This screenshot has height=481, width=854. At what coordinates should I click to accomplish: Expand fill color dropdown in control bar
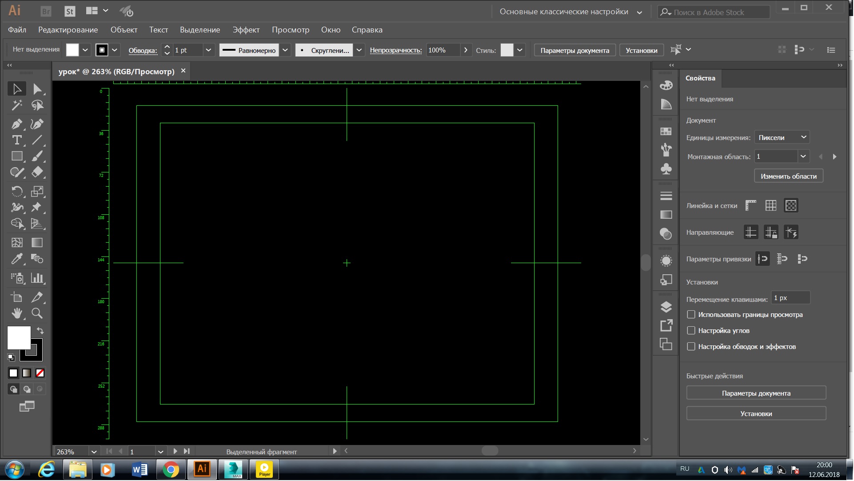pyautogui.click(x=85, y=50)
